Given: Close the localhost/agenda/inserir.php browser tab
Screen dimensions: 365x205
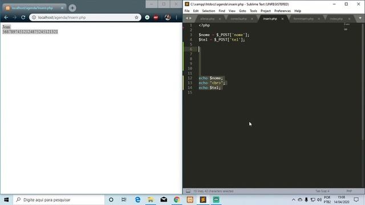Looking at the screenshot, I should coord(62,8).
